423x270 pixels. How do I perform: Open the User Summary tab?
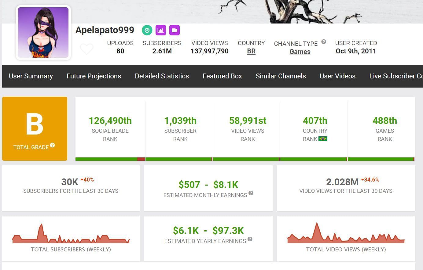(31, 76)
